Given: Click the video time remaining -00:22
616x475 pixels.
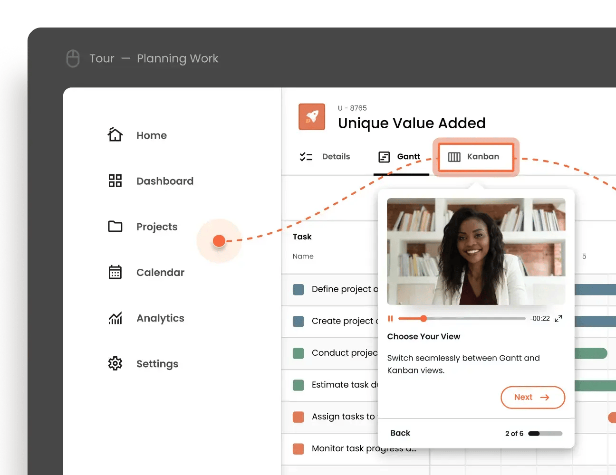Looking at the screenshot, I should tap(540, 319).
